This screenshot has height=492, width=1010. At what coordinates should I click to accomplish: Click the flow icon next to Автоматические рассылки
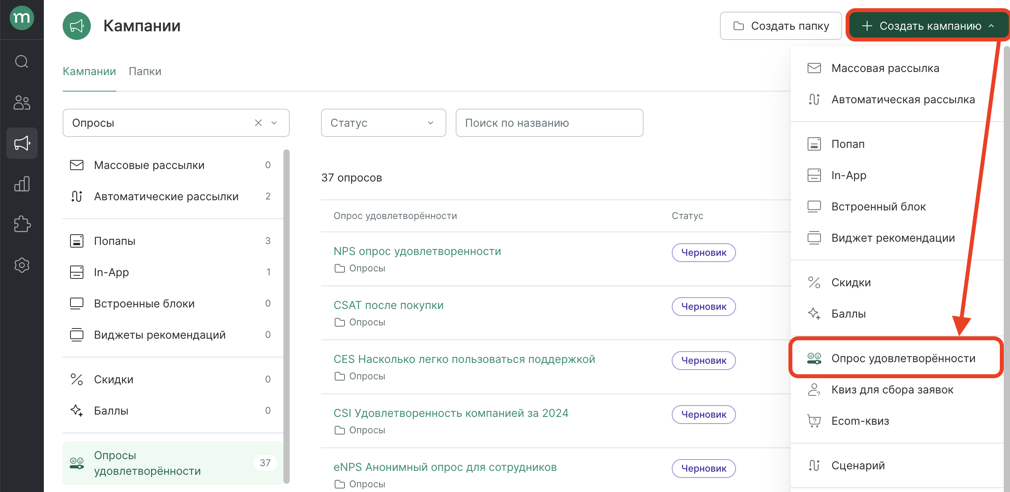pyautogui.click(x=76, y=196)
